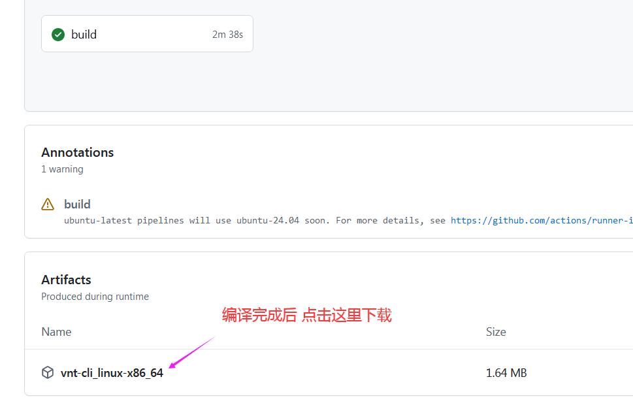
Task: Click the 1.64 MB size value
Action: tap(506, 372)
